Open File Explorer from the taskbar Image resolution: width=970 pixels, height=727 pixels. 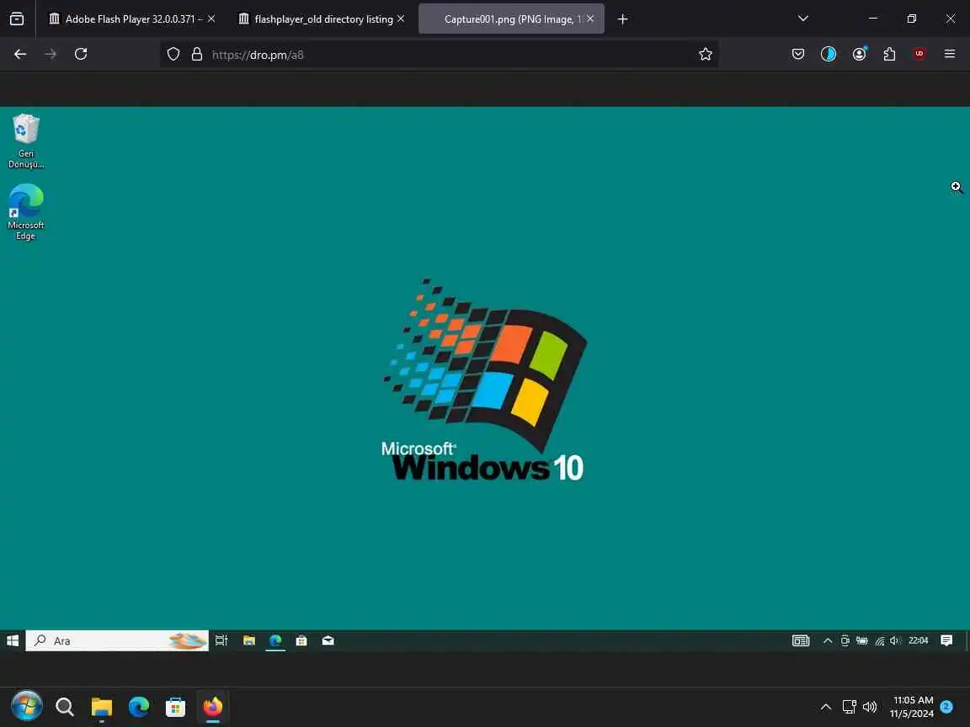click(x=101, y=707)
